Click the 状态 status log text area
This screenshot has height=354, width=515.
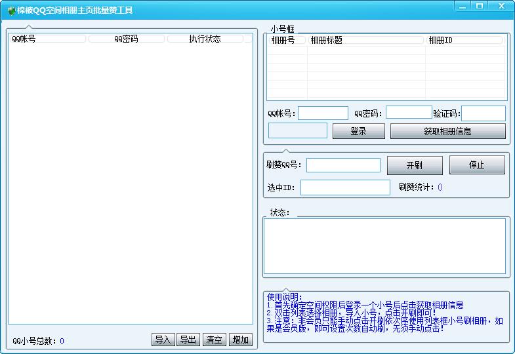(x=384, y=246)
